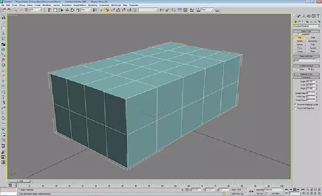Open the Hierarchy panel tab icon
The height and width of the screenshot is (196, 322).
tap(304, 16)
